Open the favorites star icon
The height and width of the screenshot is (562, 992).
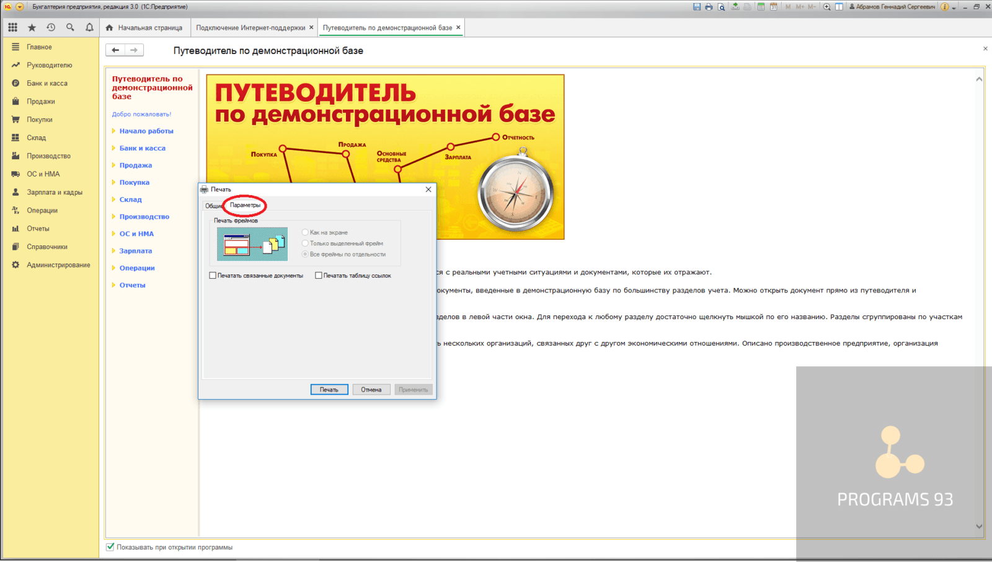tap(32, 27)
